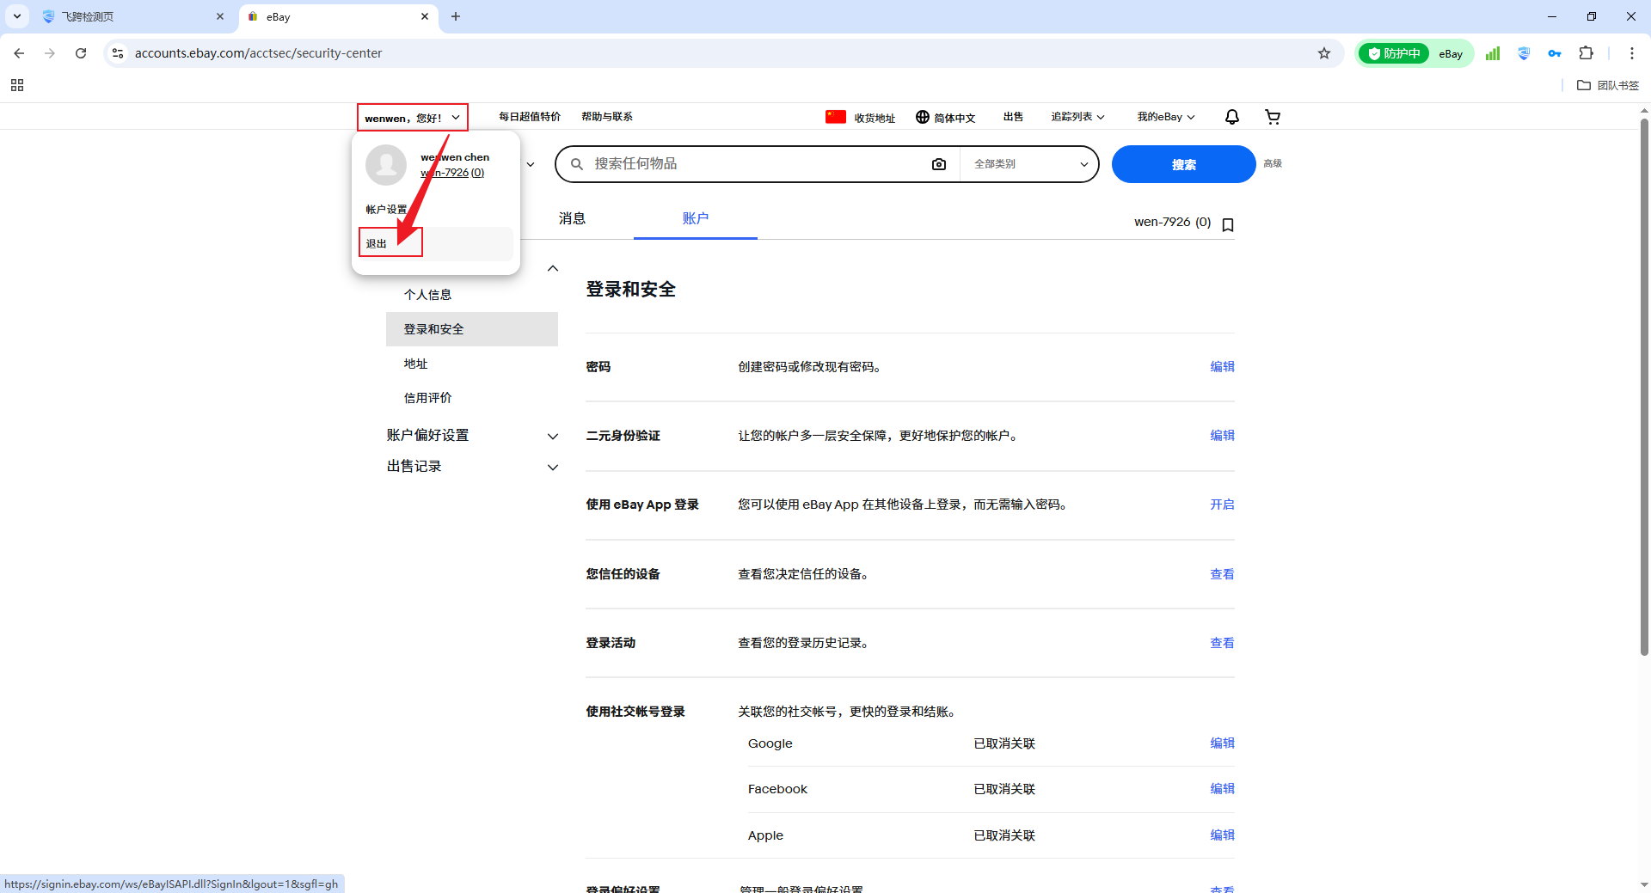Click the profile avatar in the dropdown
This screenshot has height=893, width=1651.
tap(386, 164)
